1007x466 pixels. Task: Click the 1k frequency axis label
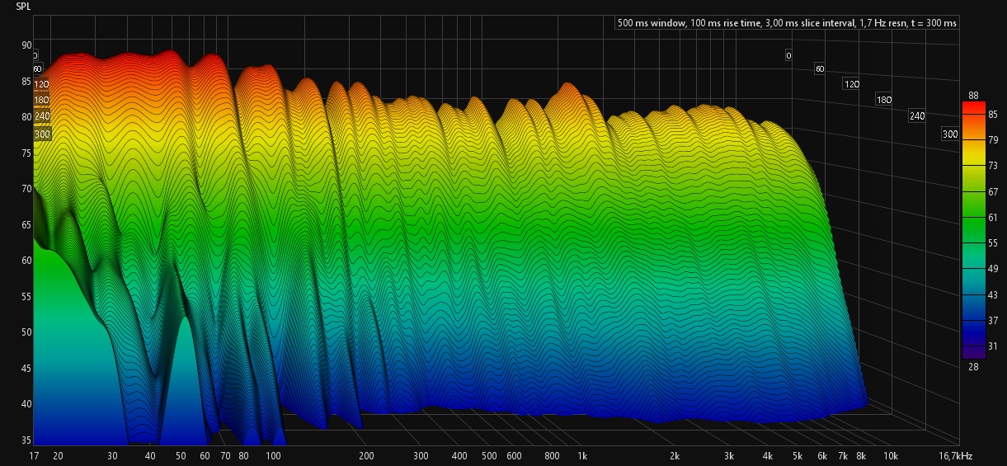[x=582, y=456]
